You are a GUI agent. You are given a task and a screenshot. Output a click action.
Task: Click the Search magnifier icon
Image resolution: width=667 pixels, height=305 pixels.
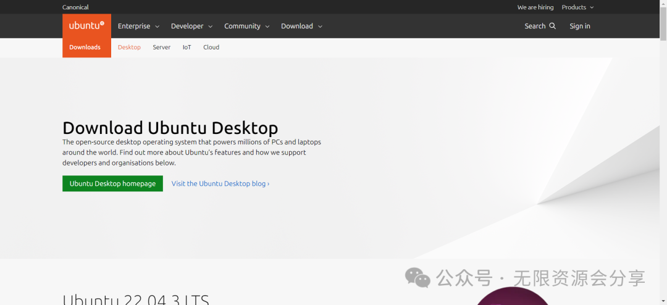click(x=552, y=26)
